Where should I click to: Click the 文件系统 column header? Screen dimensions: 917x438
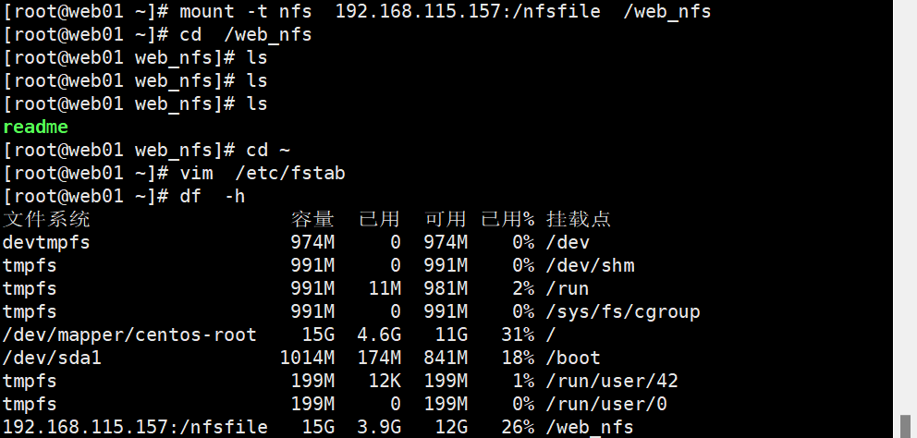[46, 219]
